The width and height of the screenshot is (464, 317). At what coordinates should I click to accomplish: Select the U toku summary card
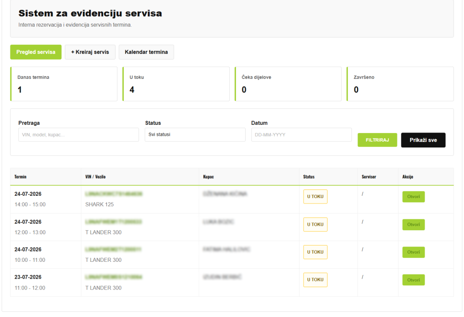point(176,84)
